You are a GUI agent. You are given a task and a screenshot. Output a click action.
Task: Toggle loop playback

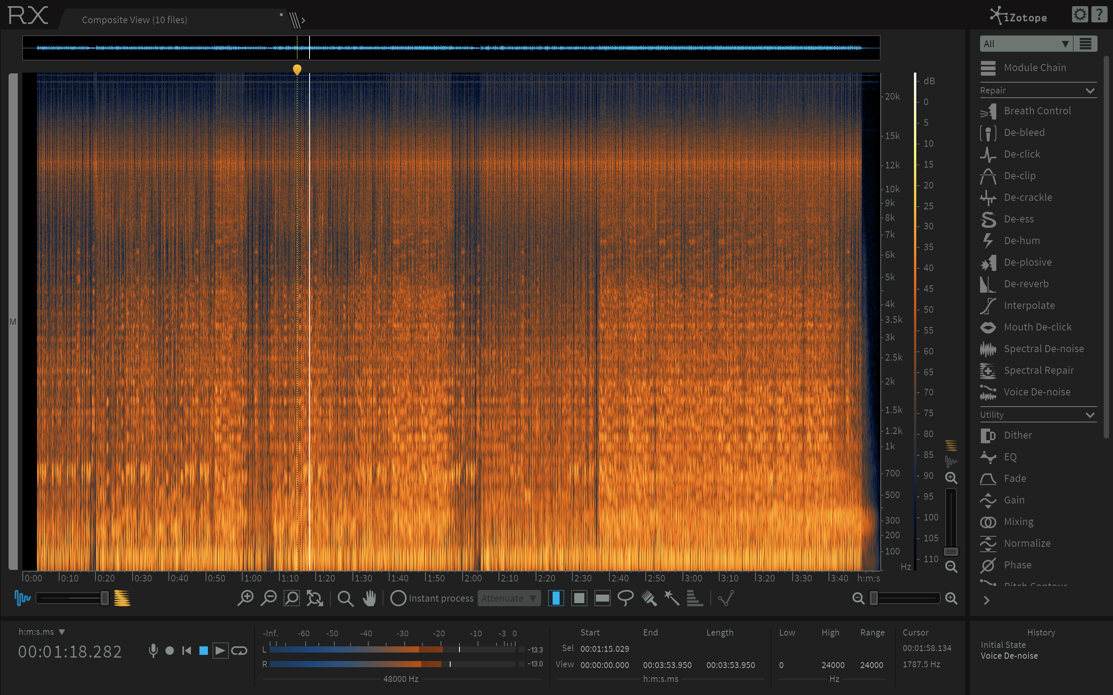pos(239,651)
